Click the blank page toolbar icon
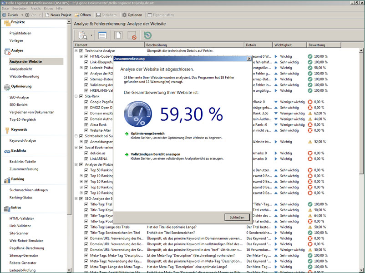This screenshot has width=365, height=273. point(118,35)
